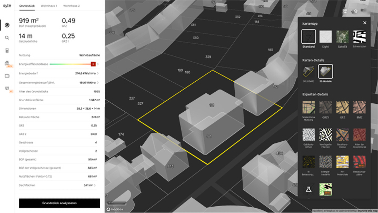Close the Kartentyp panel
Viewport: 378px width, 213px height.
364,23
